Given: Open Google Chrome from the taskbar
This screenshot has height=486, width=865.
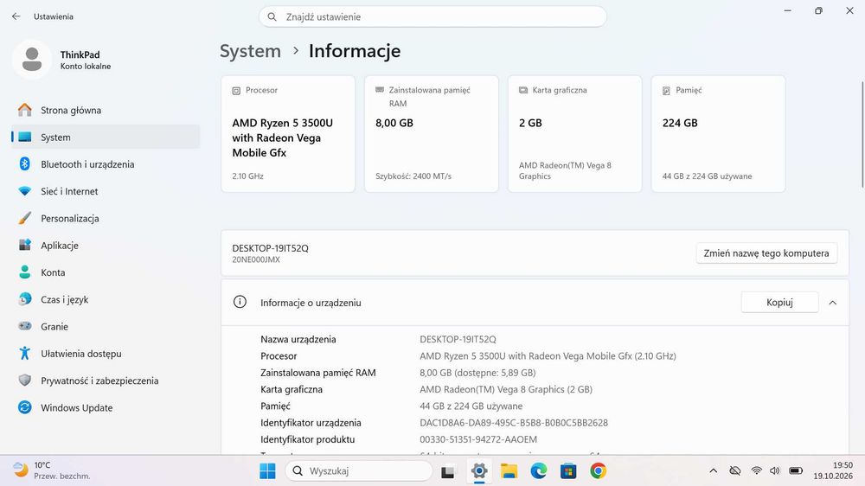Looking at the screenshot, I should click(598, 471).
